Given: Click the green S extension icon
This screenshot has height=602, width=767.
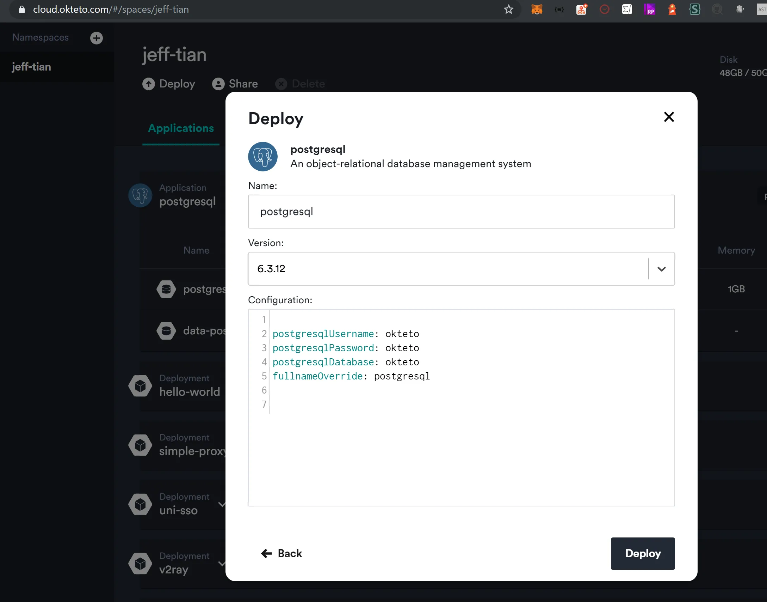Looking at the screenshot, I should tap(694, 10).
